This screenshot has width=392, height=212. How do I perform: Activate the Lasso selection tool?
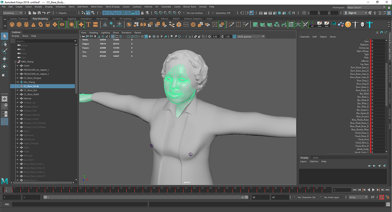click(x=4, y=44)
